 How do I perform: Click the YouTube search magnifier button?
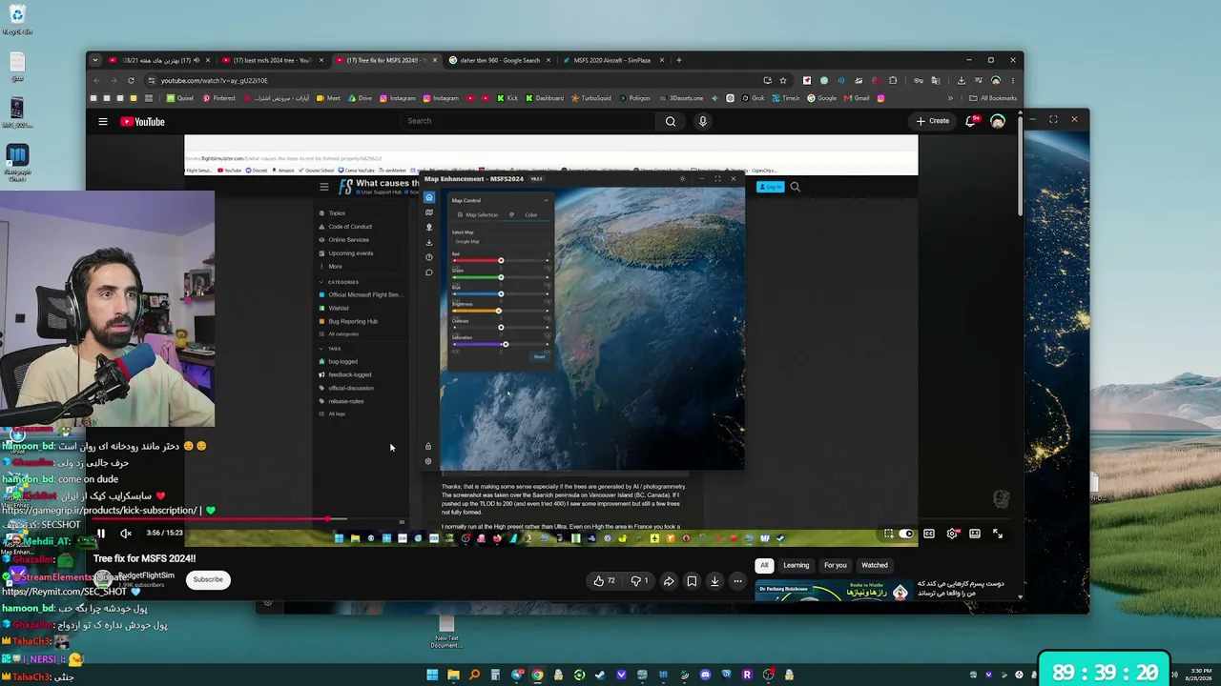(x=671, y=121)
